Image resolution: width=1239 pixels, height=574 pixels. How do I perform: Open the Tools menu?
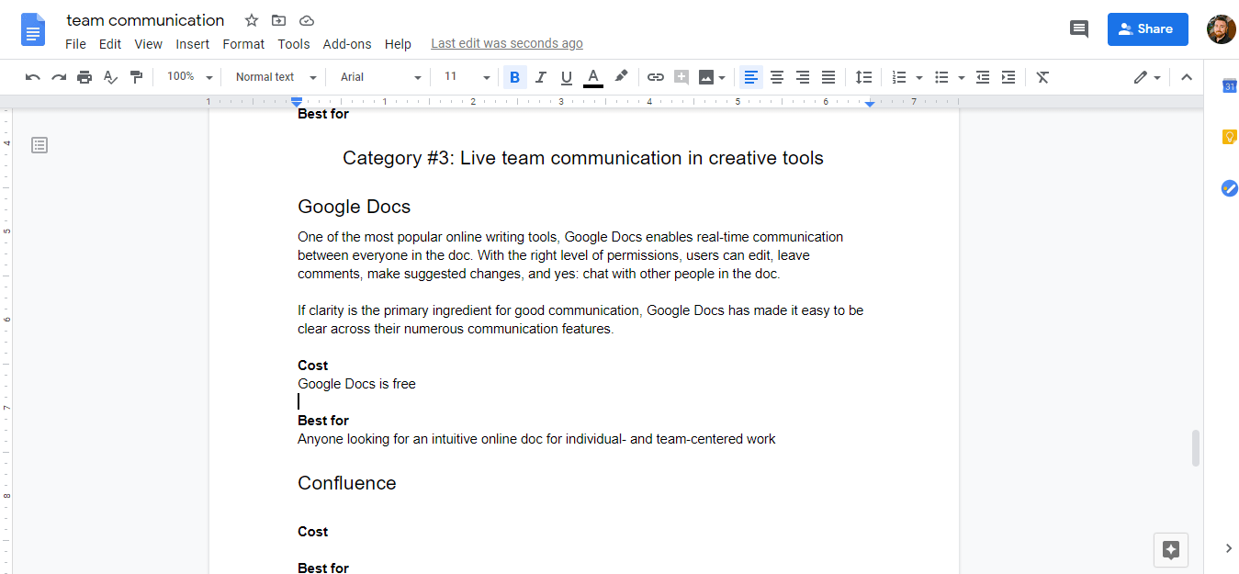click(294, 44)
